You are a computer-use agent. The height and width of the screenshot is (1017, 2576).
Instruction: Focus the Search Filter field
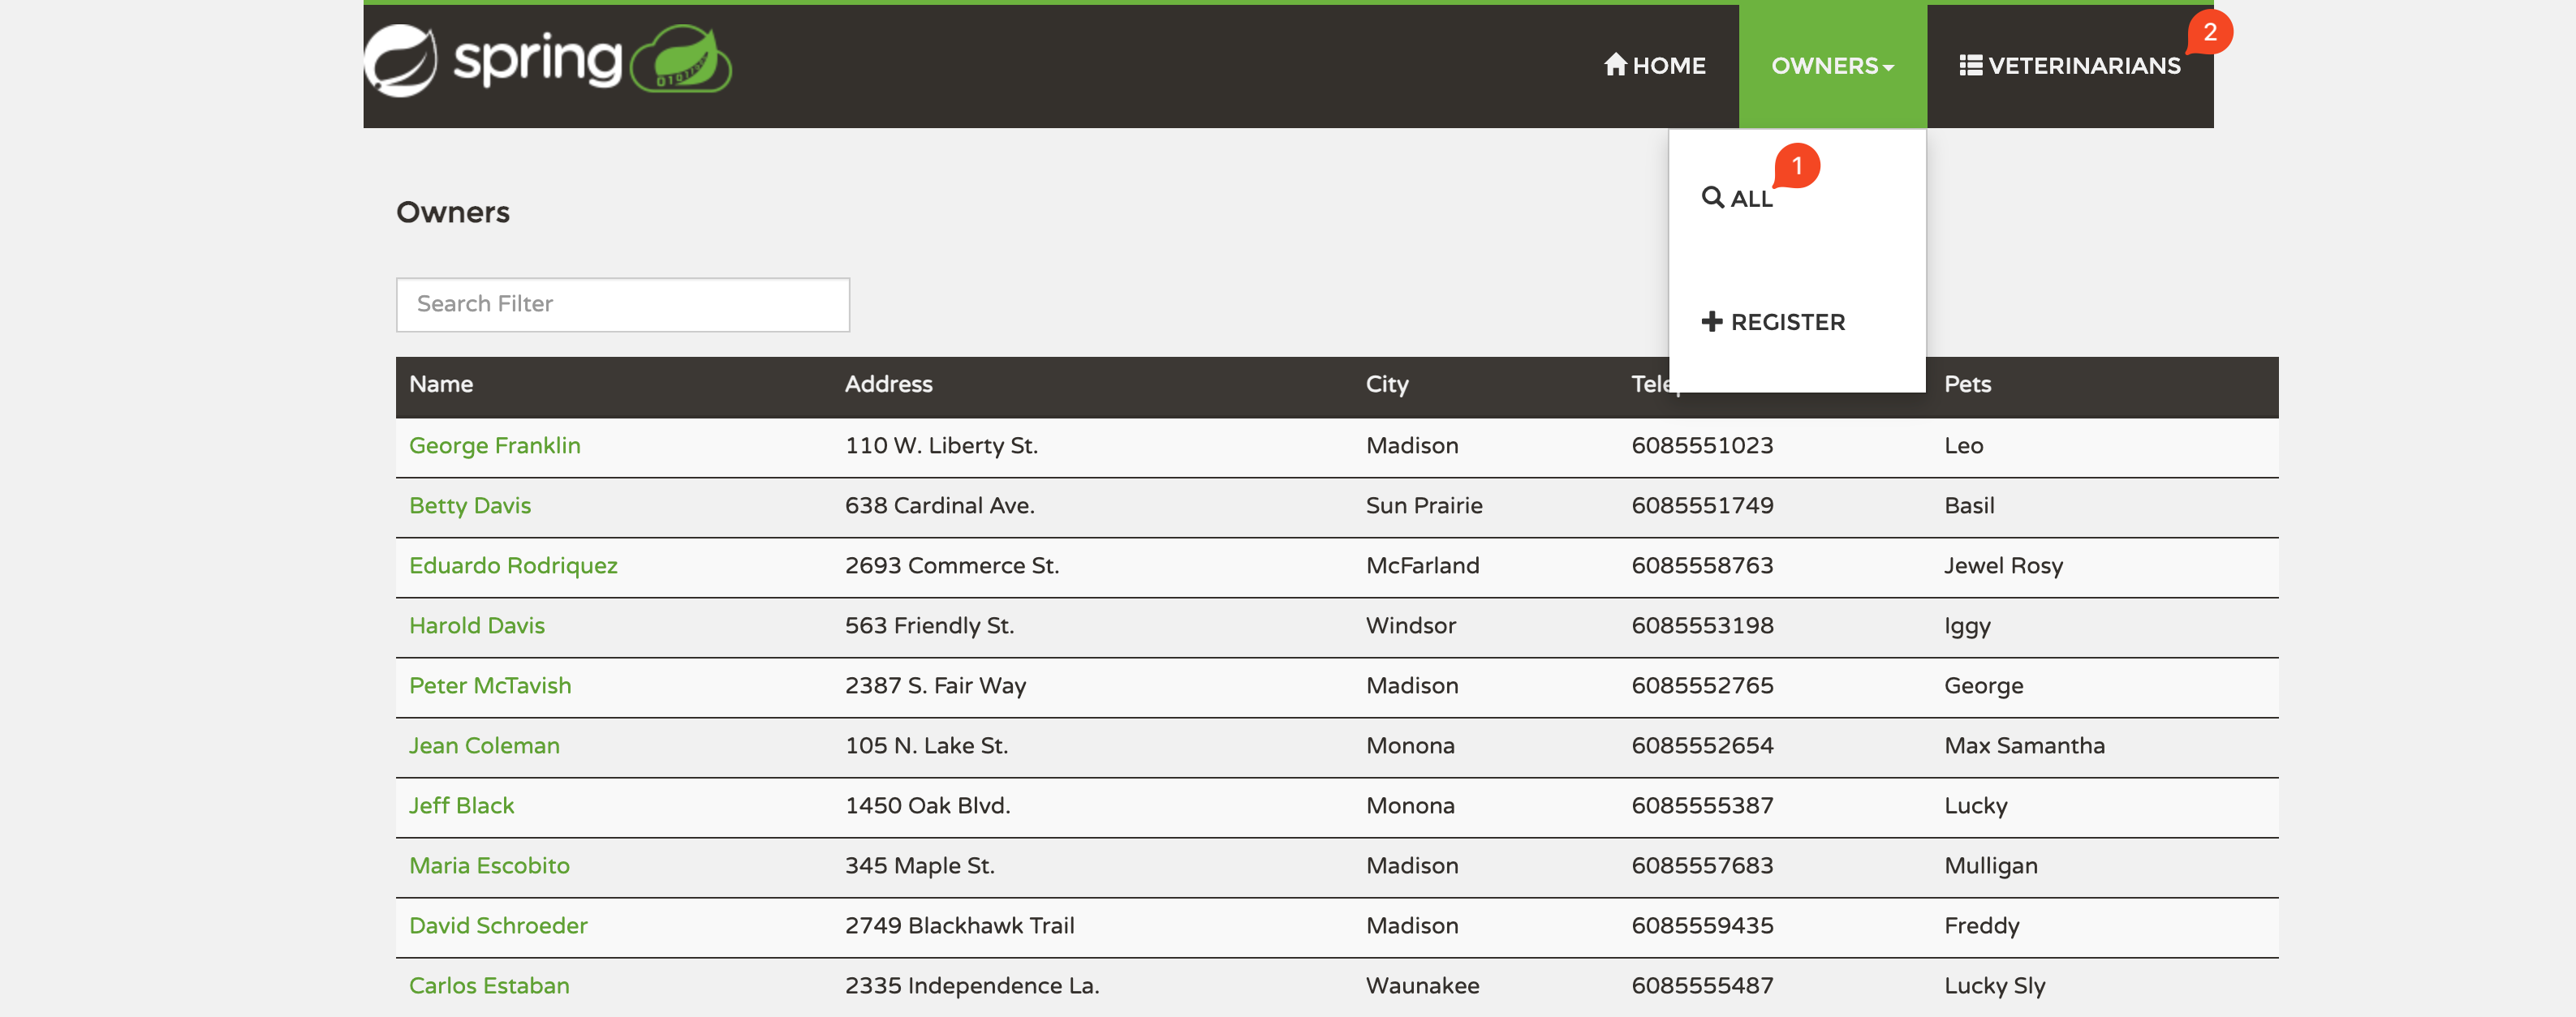pyautogui.click(x=622, y=305)
